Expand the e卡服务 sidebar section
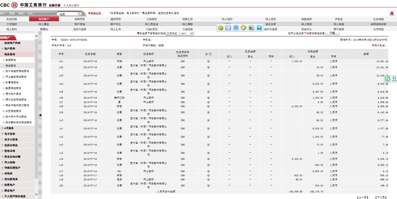The image size is (397, 199). 3,128
